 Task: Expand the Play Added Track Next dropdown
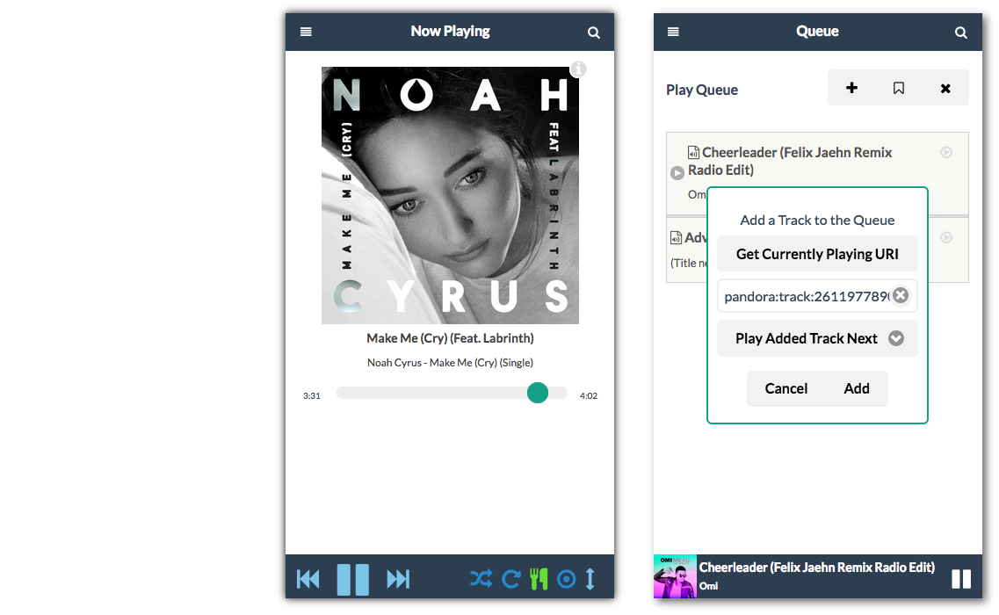[x=896, y=338]
